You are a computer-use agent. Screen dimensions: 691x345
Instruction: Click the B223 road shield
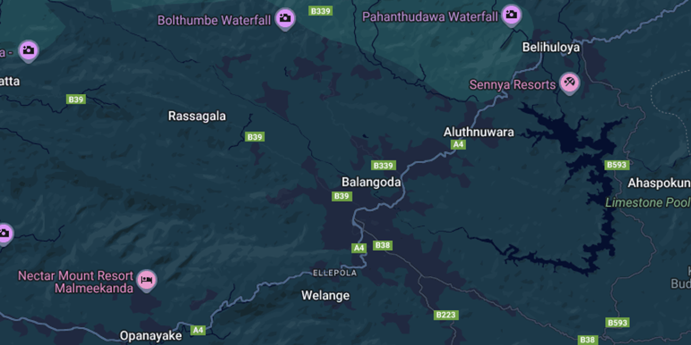point(446,315)
